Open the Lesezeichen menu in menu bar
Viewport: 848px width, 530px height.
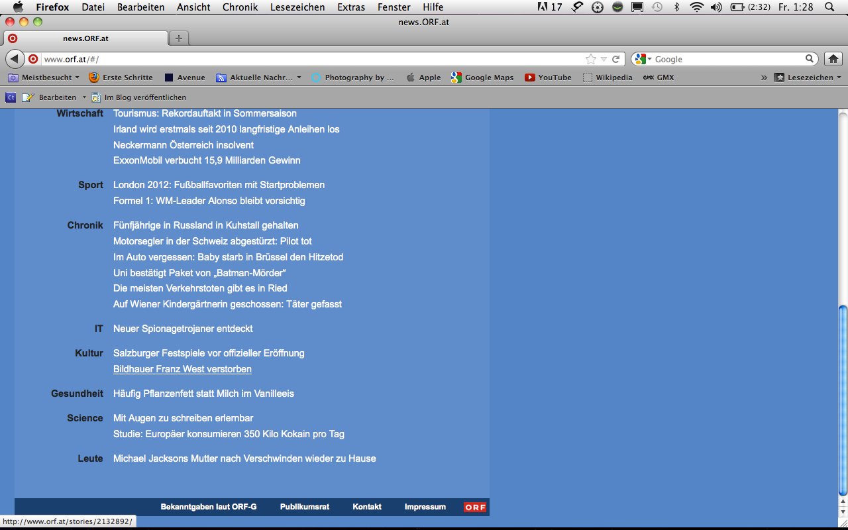(x=297, y=7)
